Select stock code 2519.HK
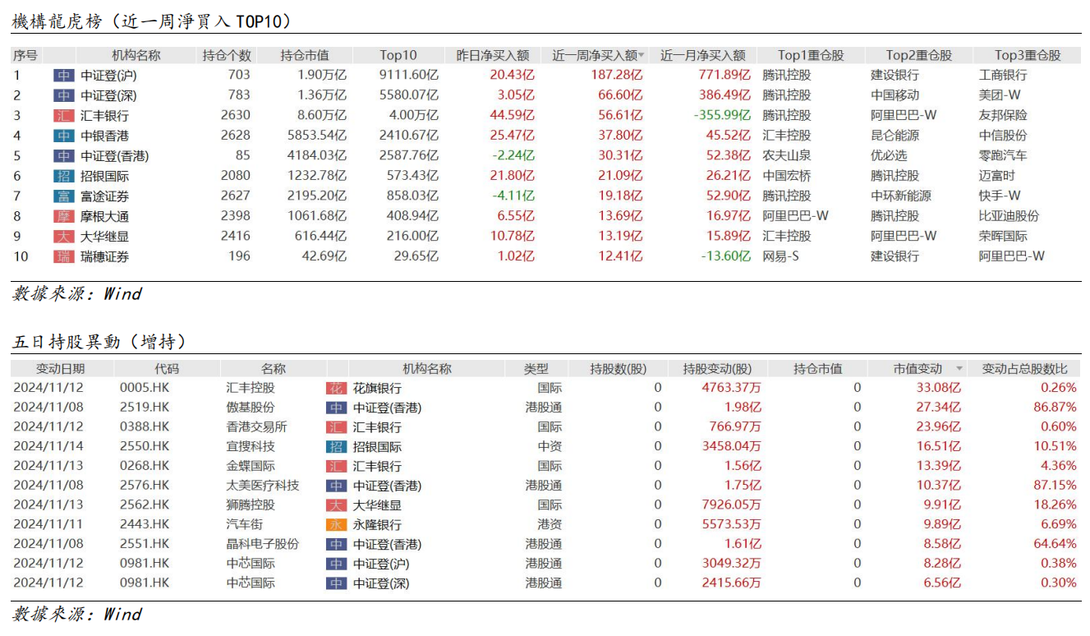Screen dimensions: 1090x636 point(145,407)
